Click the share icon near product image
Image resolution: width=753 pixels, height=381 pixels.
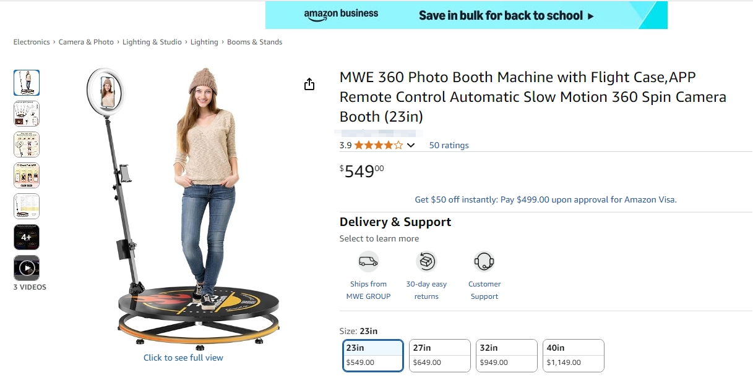coord(309,85)
